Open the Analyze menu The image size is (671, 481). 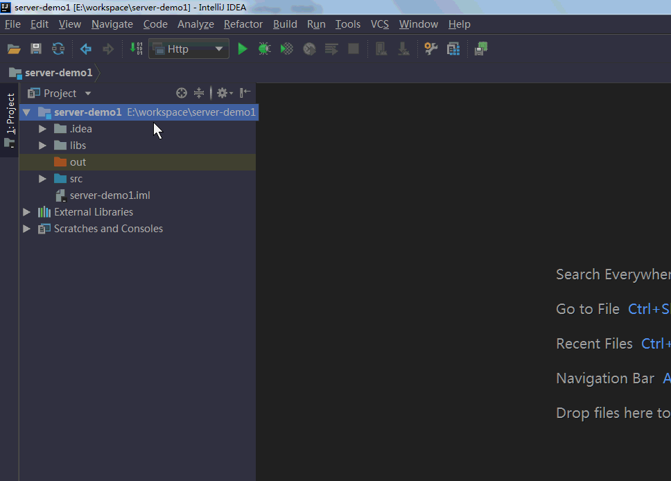(x=195, y=24)
